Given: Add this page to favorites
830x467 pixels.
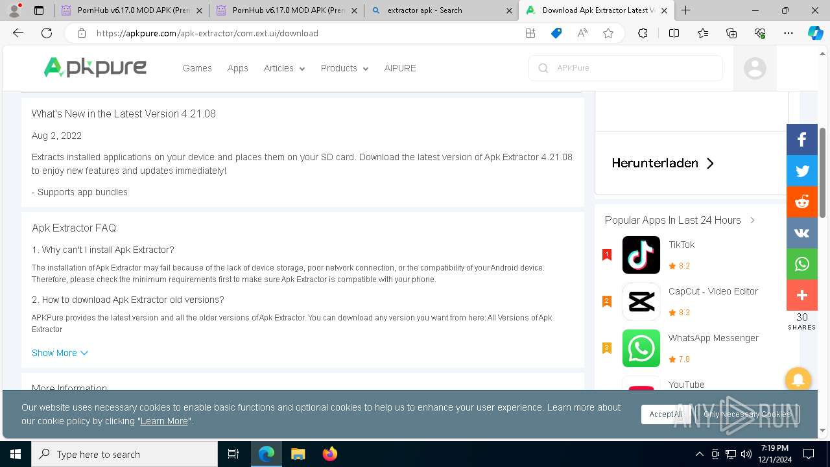Looking at the screenshot, I should point(608,33).
